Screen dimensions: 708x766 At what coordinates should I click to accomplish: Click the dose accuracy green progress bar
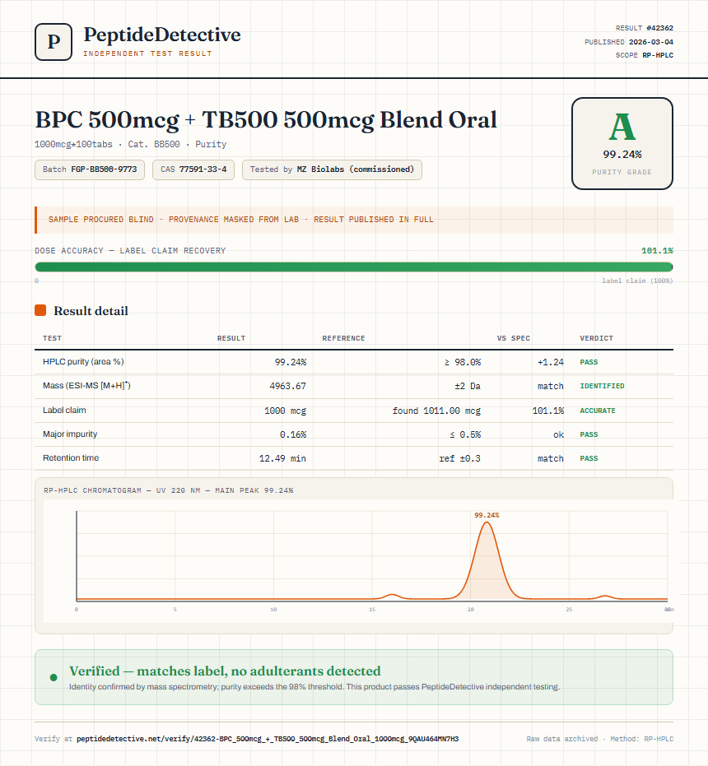tap(354, 267)
